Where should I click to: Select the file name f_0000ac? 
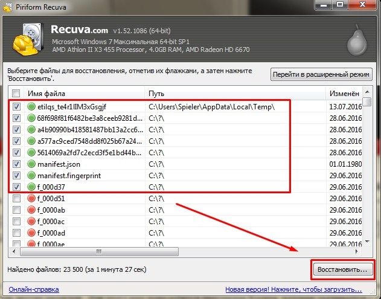pos(51,222)
